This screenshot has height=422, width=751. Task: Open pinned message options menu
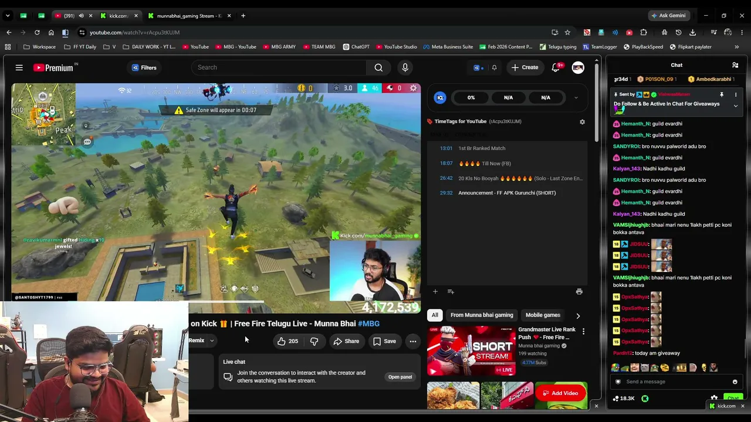tap(736, 94)
